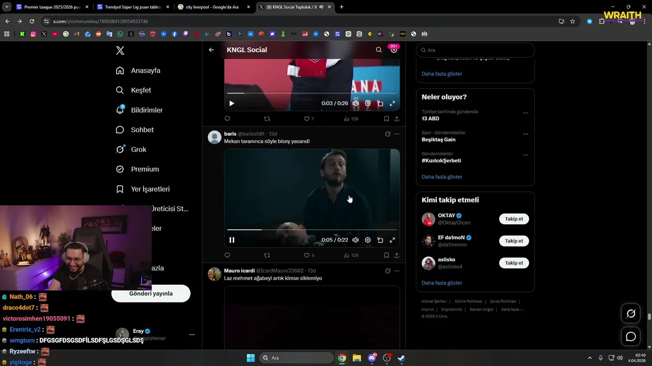Image resolution: width=652 pixels, height=366 pixels.
Task: Open Premium from sidebar
Action: coord(138,169)
